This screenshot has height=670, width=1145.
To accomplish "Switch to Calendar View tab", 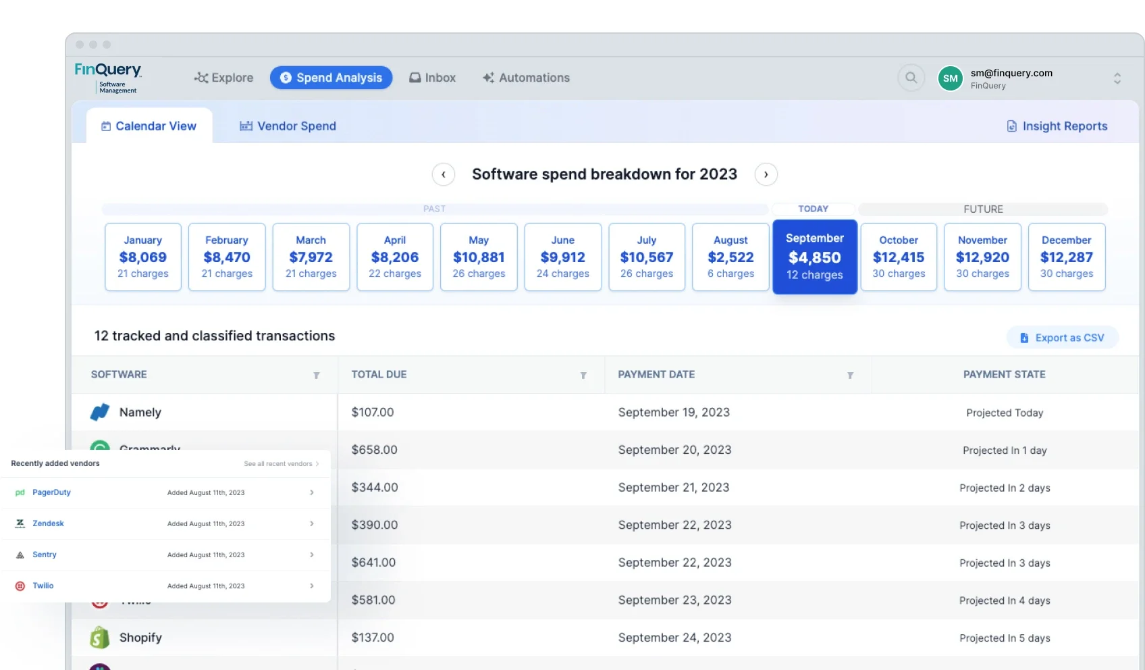I will click(x=149, y=126).
